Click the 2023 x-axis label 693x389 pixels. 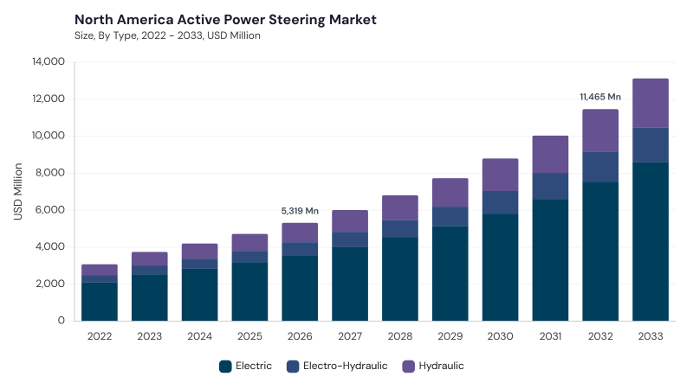(x=149, y=336)
